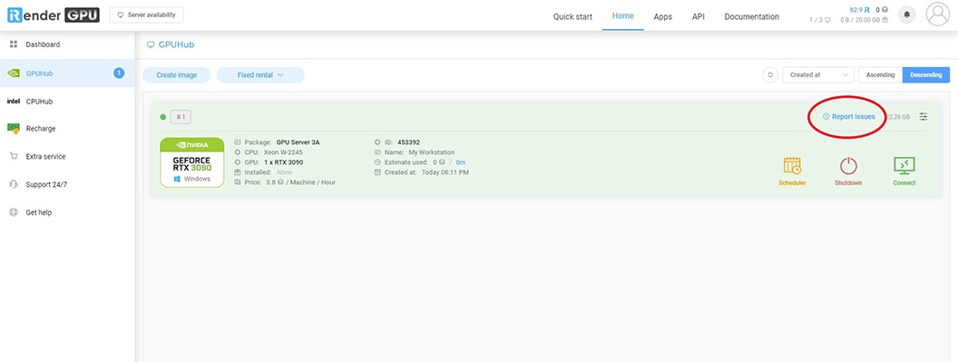958x362 pixels.
Task: Click the price 3.8 / Machine / Hour
Action: click(x=300, y=182)
